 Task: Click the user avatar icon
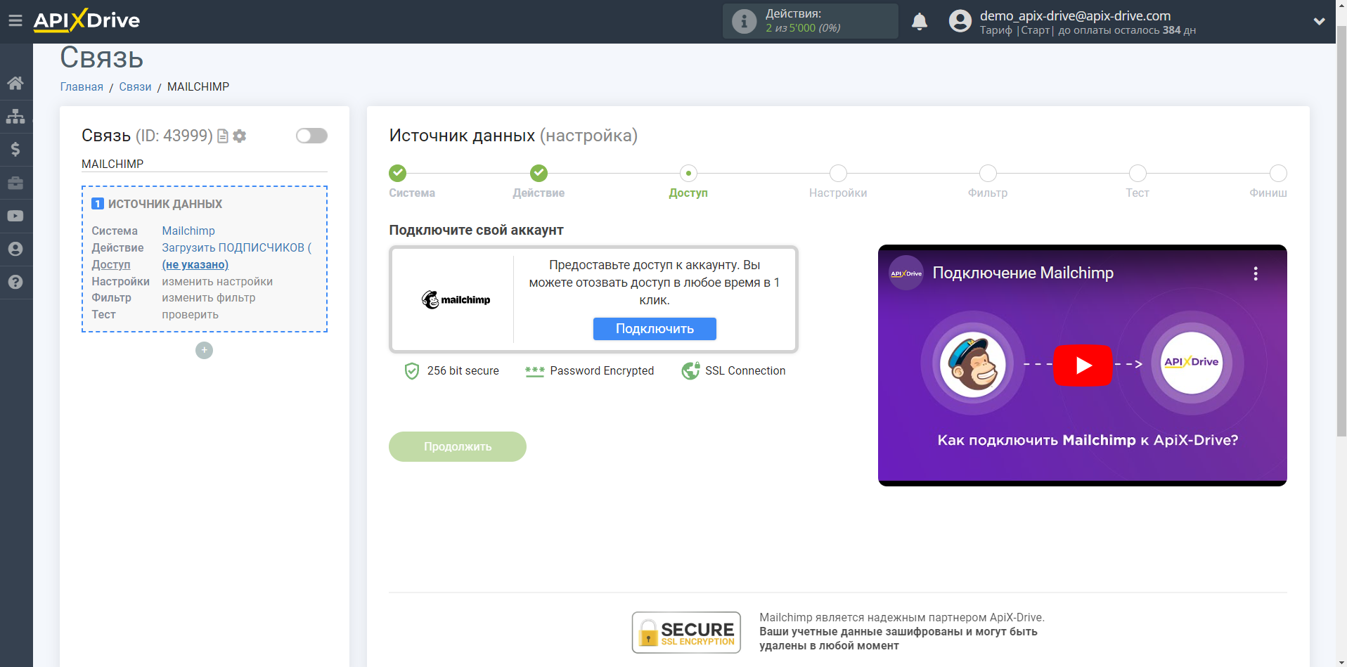(x=960, y=21)
